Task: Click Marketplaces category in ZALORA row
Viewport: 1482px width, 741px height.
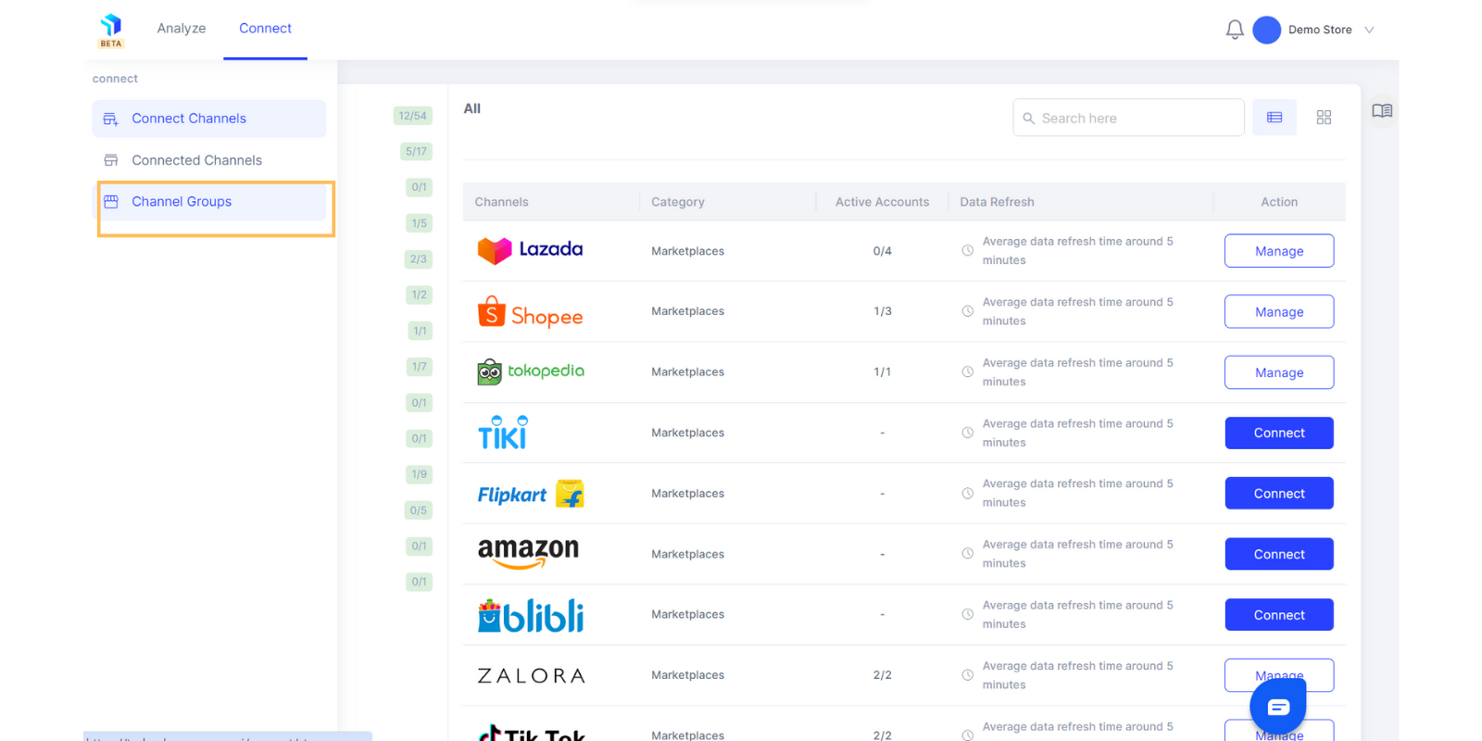Action: pos(688,675)
